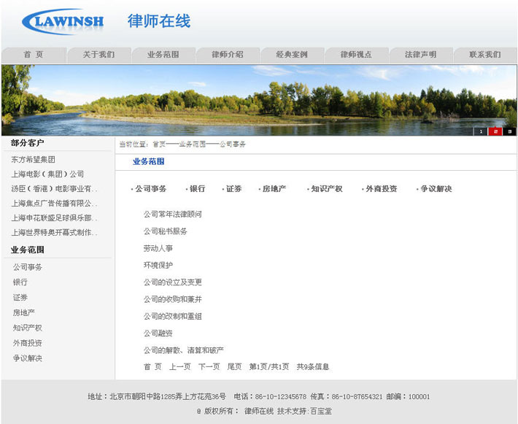Click 知识产权 in category row
This screenshot has height=424, width=518.
[x=327, y=189]
